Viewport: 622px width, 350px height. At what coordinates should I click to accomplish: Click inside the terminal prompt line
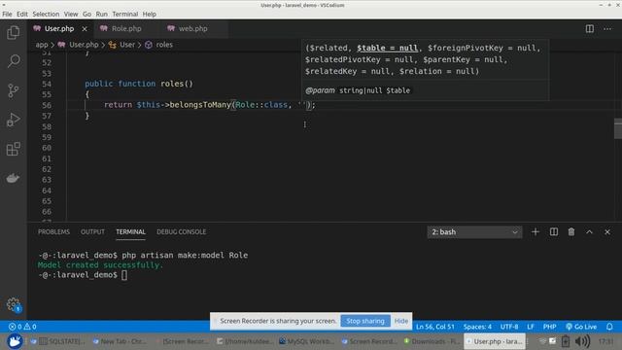[83, 274]
